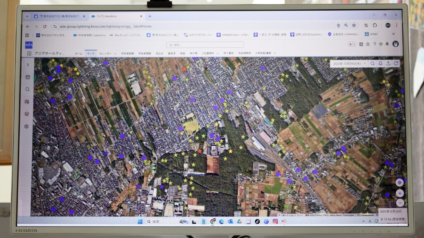Open the settings gear in left sidebar
The image size is (424, 238).
27,126
